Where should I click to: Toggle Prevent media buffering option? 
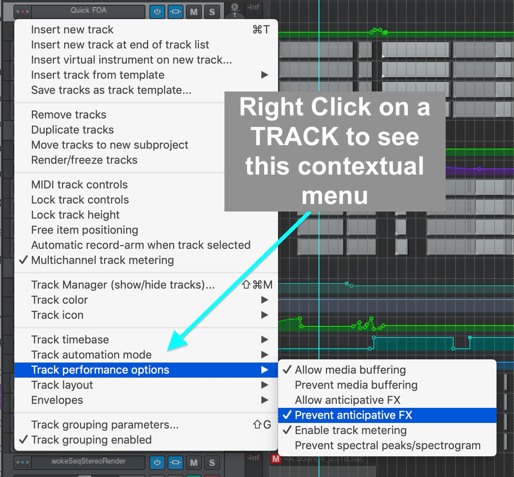[387, 385]
